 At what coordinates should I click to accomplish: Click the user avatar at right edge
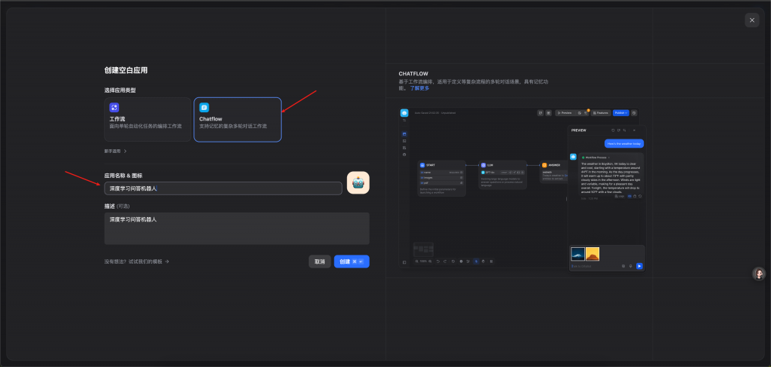pos(759,274)
